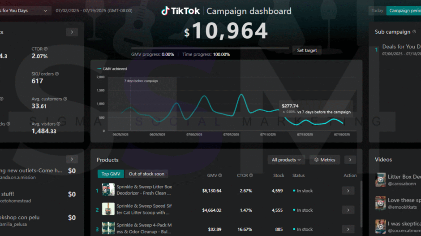The image size is (421, 236).
Task: Open the All products dropdown
Action: click(286, 160)
